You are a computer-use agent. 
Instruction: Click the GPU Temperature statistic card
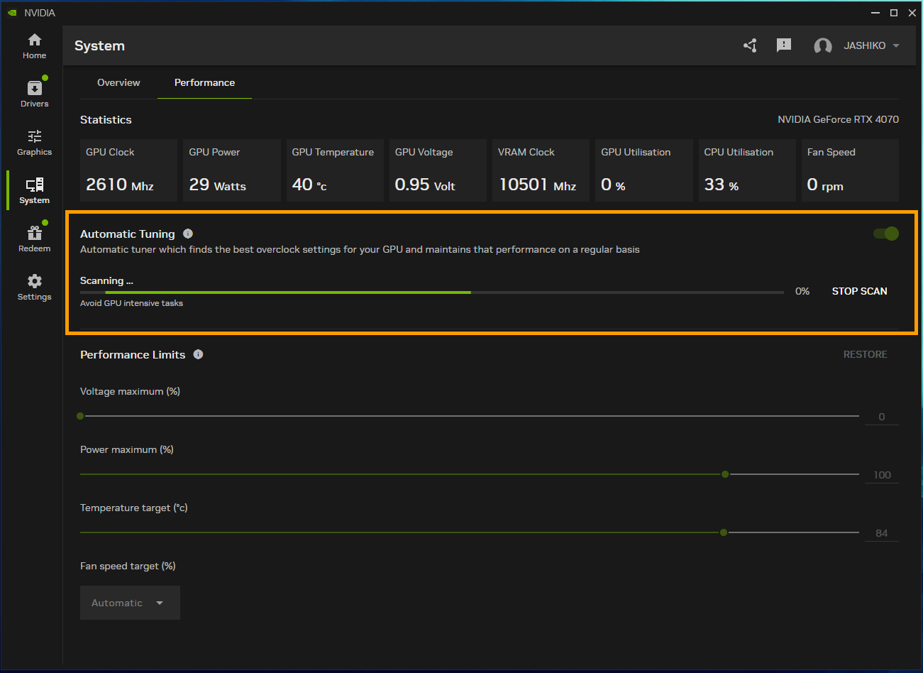[x=335, y=170]
